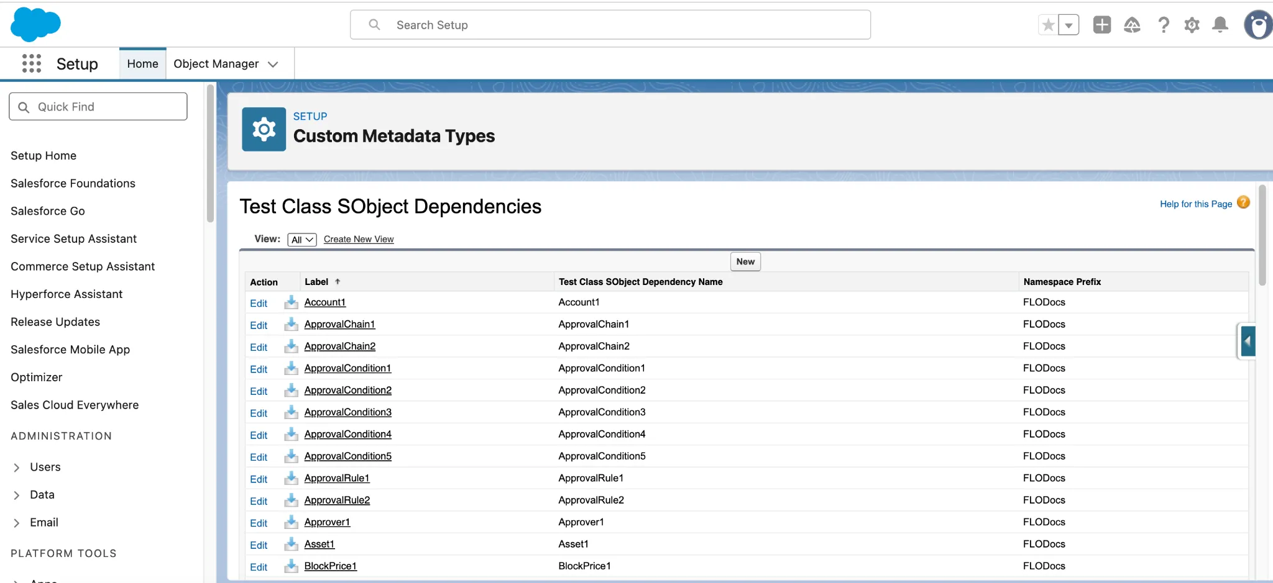This screenshot has width=1273, height=583.
Task: Click the New button above the list
Action: coord(744,261)
